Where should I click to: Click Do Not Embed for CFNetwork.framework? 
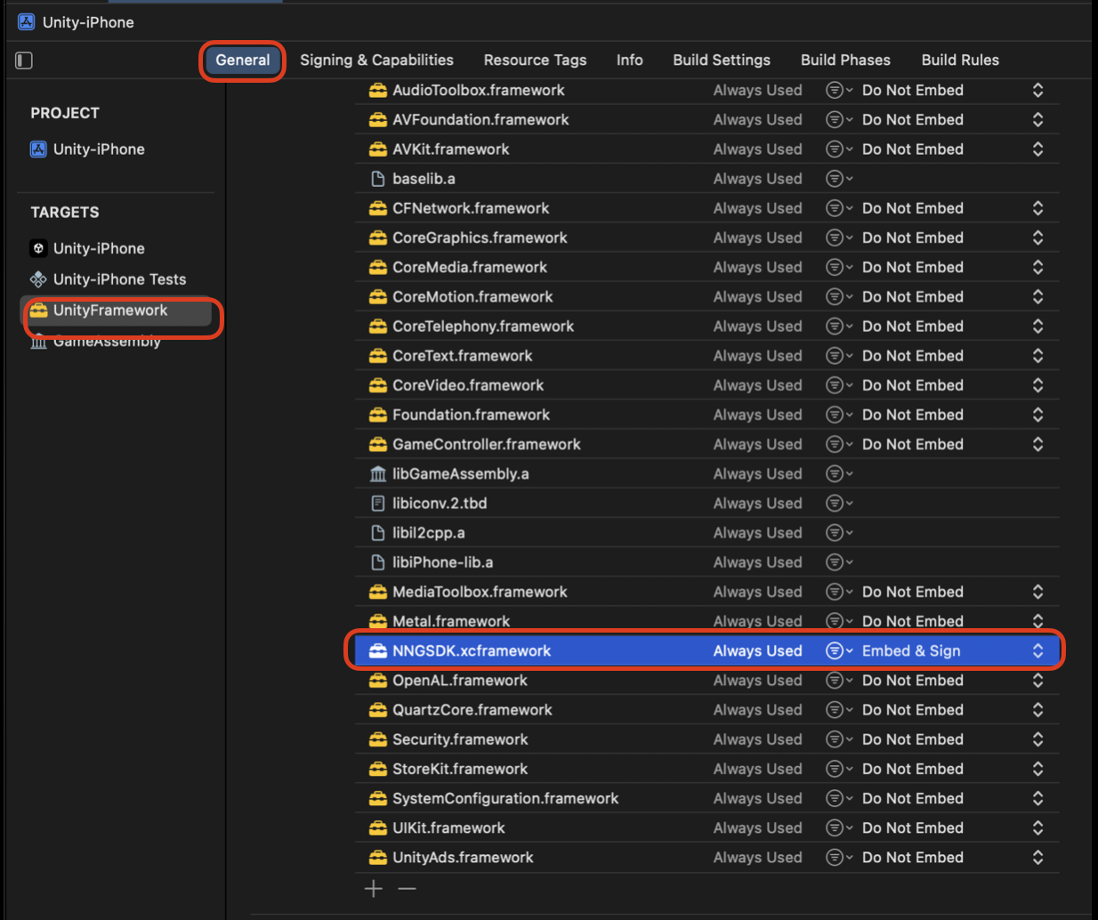(x=913, y=208)
